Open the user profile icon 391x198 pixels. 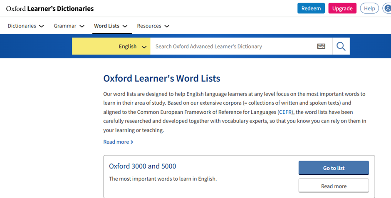388,8
